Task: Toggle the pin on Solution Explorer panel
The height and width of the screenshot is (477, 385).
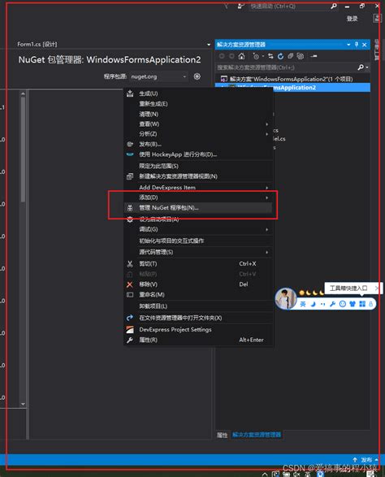Action: 357,45
